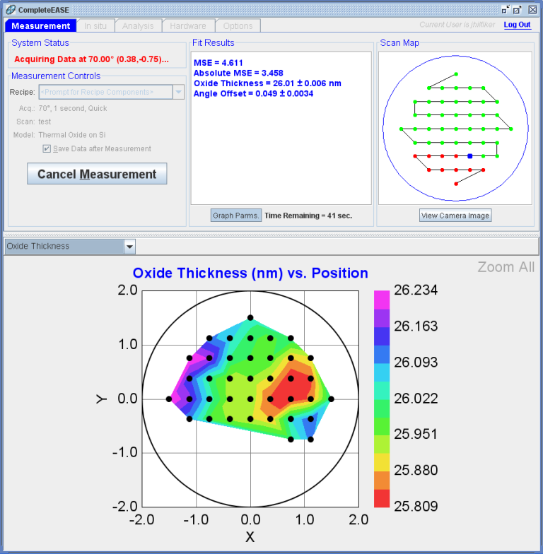Screen dimensions: 543x554
Task: Click the detach window icon in title bar
Action: click(518, 10)
